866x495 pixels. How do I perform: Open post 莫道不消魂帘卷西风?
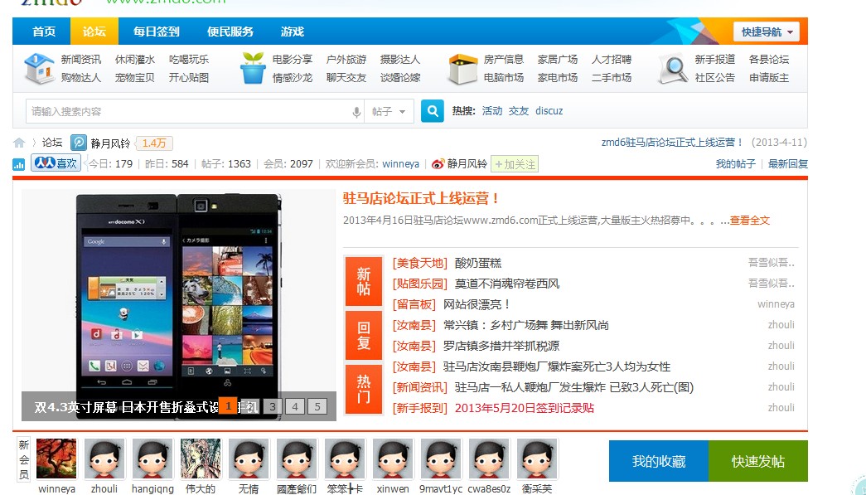click(507, 284)
